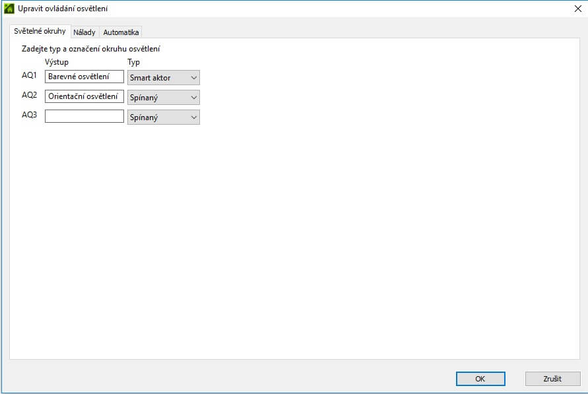This screenshot has height=394, width=588.
Task: Click the Typ column heading
Action: [x=133, y=62]
